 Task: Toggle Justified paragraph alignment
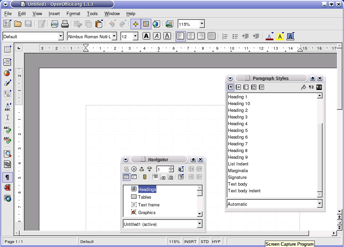(x=212, y=36)
